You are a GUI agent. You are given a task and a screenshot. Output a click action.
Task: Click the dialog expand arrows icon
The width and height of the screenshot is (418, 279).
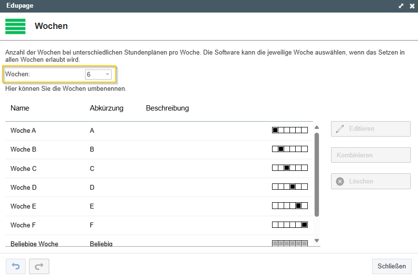click(401, 6)
